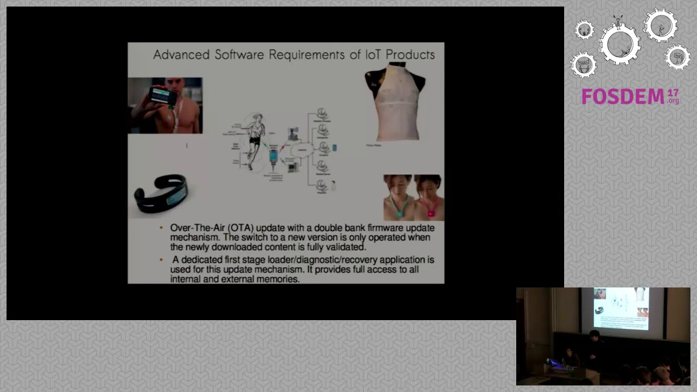Click the speaker camera view thumbnail

[603, 336]
